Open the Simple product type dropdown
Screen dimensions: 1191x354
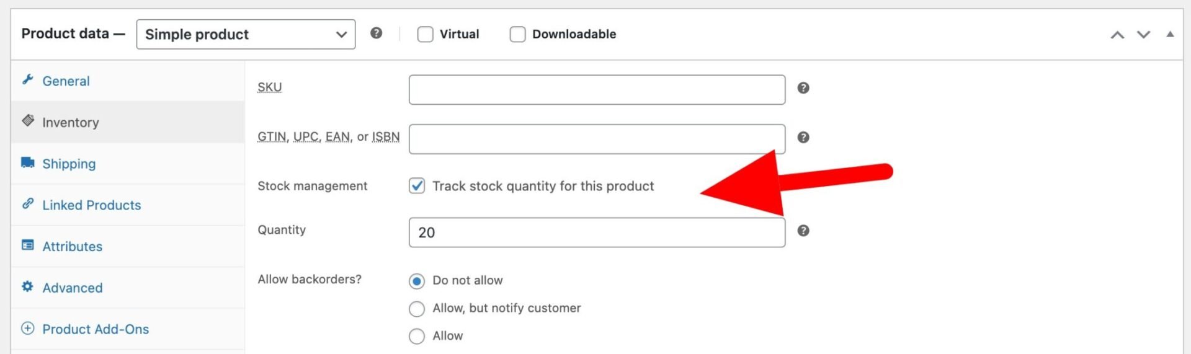click(x=246, y=34)
